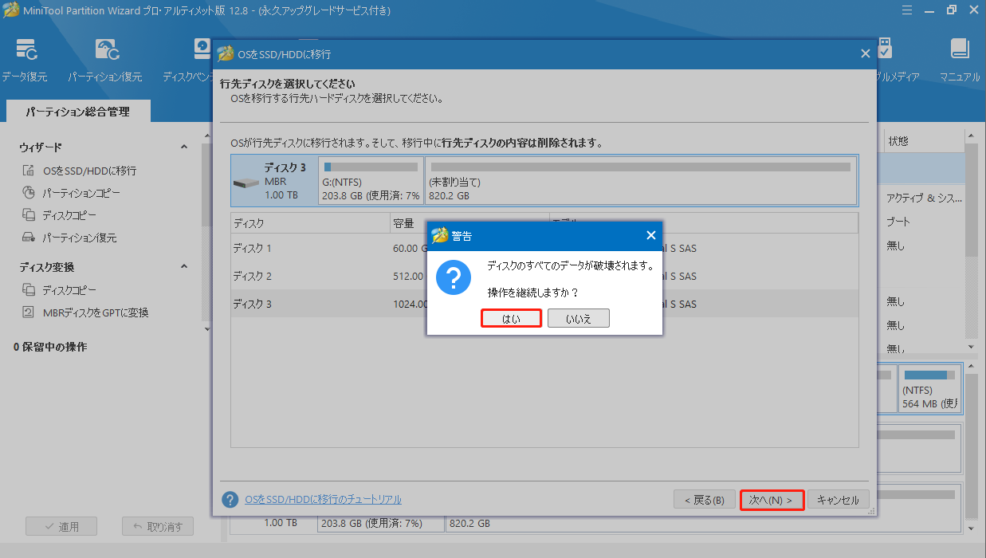Click icon beside MBRディスクをGPTに変換

29,312
